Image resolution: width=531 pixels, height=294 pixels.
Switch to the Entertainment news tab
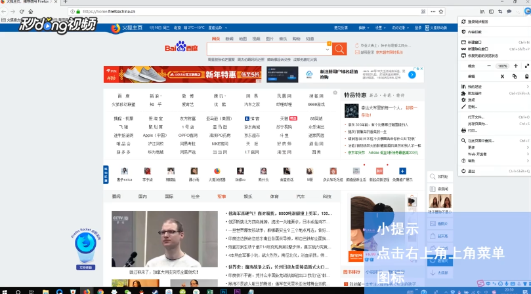point(248,196)
